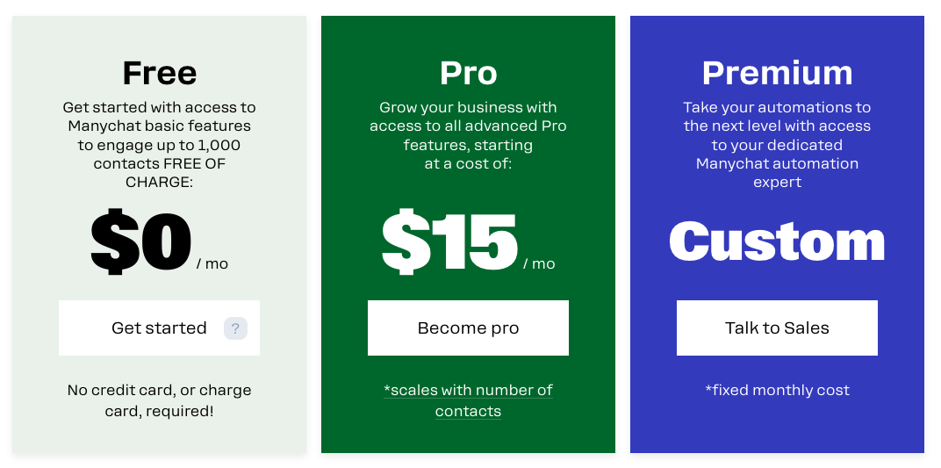
Task: Click the $15 price on Pro plan
Action: click(x=449, y=242)
